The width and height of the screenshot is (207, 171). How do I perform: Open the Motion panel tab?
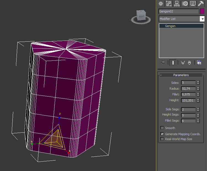tap(185, 4)
